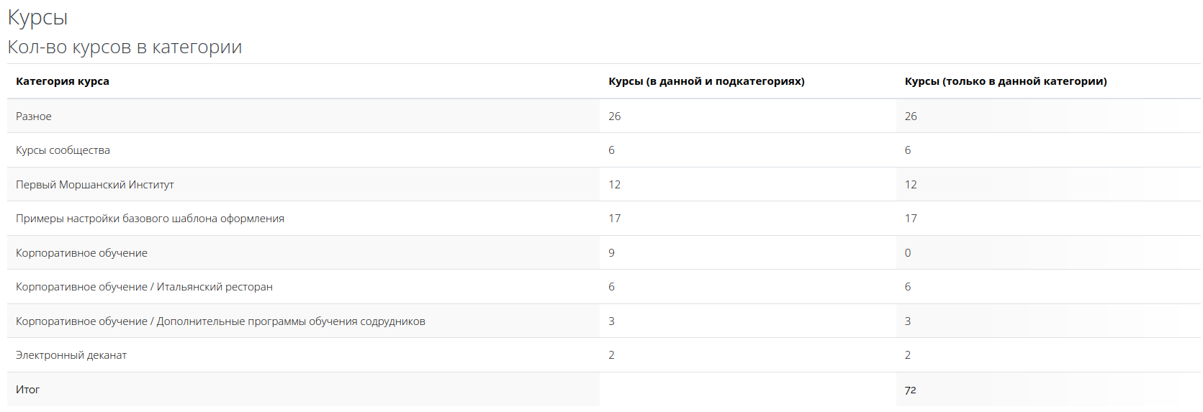The width and height of the screenshot is (1203, 412).
Task: Click 'Первый Моршанский Институт' category name
Action: tap(95, 185)
